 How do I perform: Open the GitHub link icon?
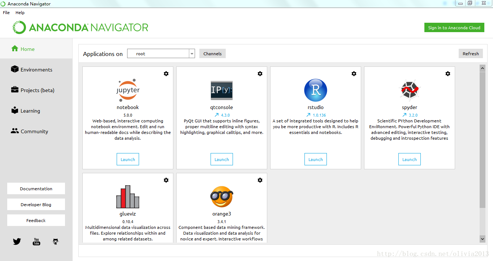[56, 242]
